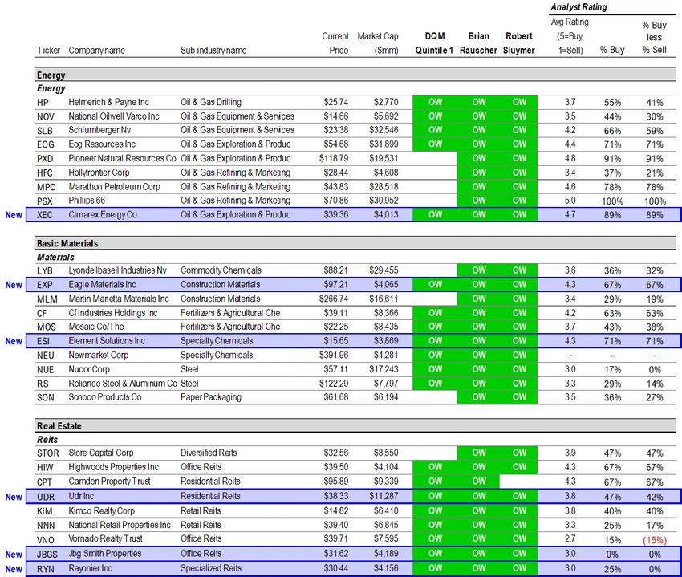
Task: Click the "Jbg Smith Properties" company name
Action: (105, 554)
